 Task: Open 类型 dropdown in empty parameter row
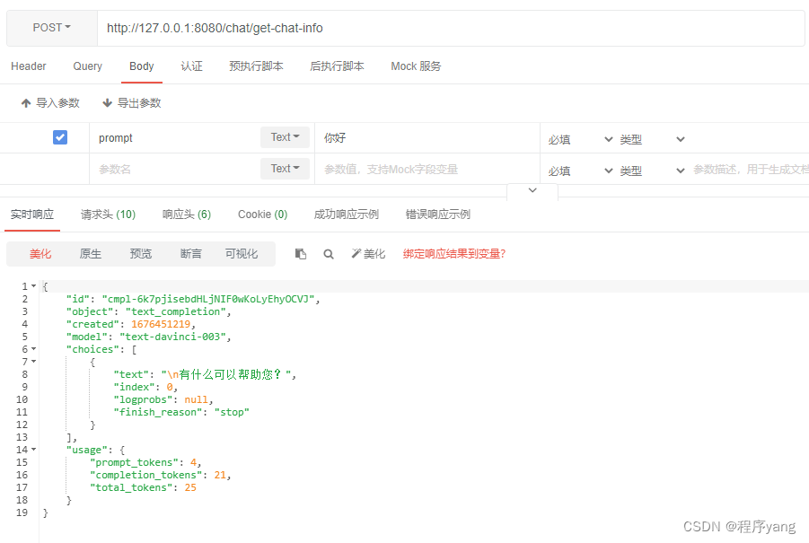[652, 171]
